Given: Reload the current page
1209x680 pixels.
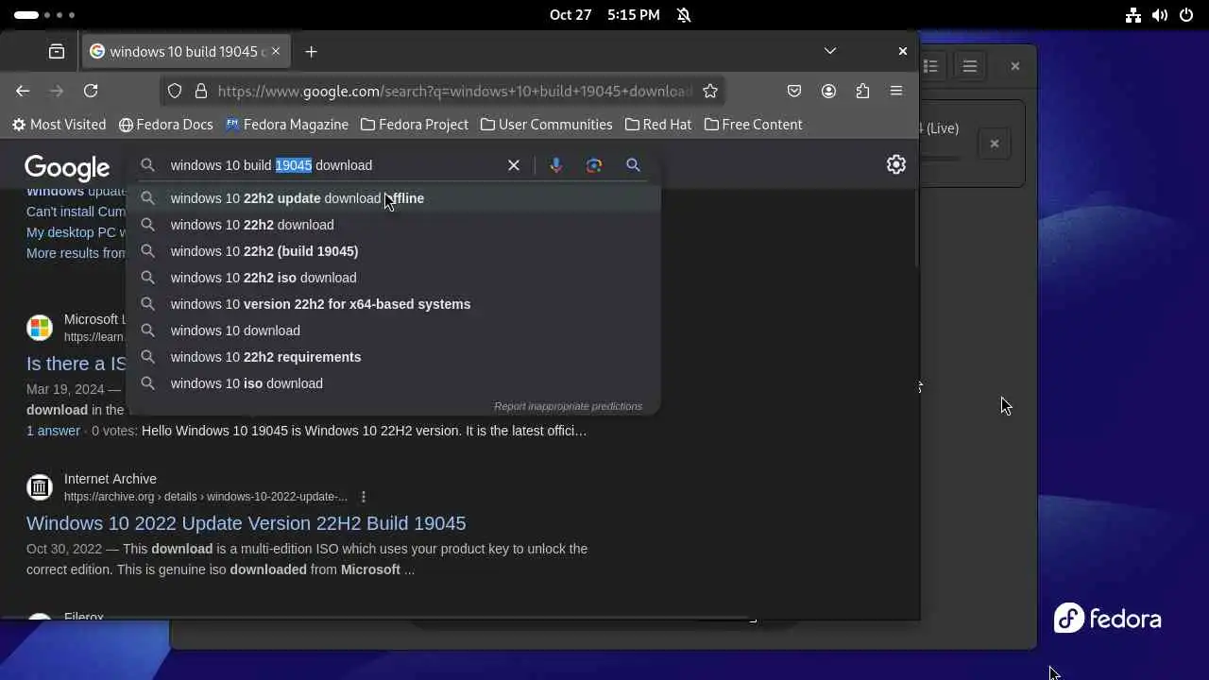Looking at the screenshot, I should (91, 91).
